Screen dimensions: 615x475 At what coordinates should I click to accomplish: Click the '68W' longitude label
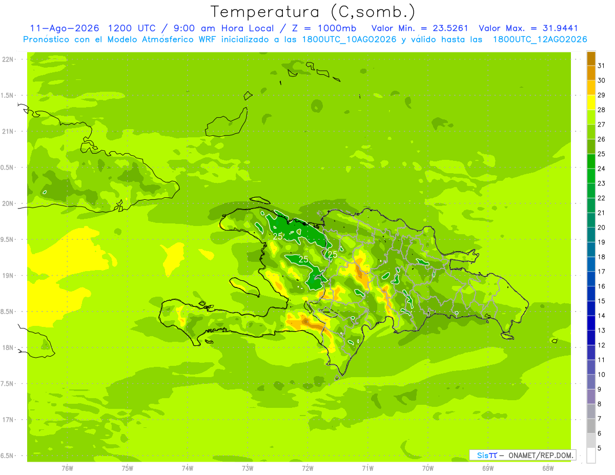click(548, 468)
